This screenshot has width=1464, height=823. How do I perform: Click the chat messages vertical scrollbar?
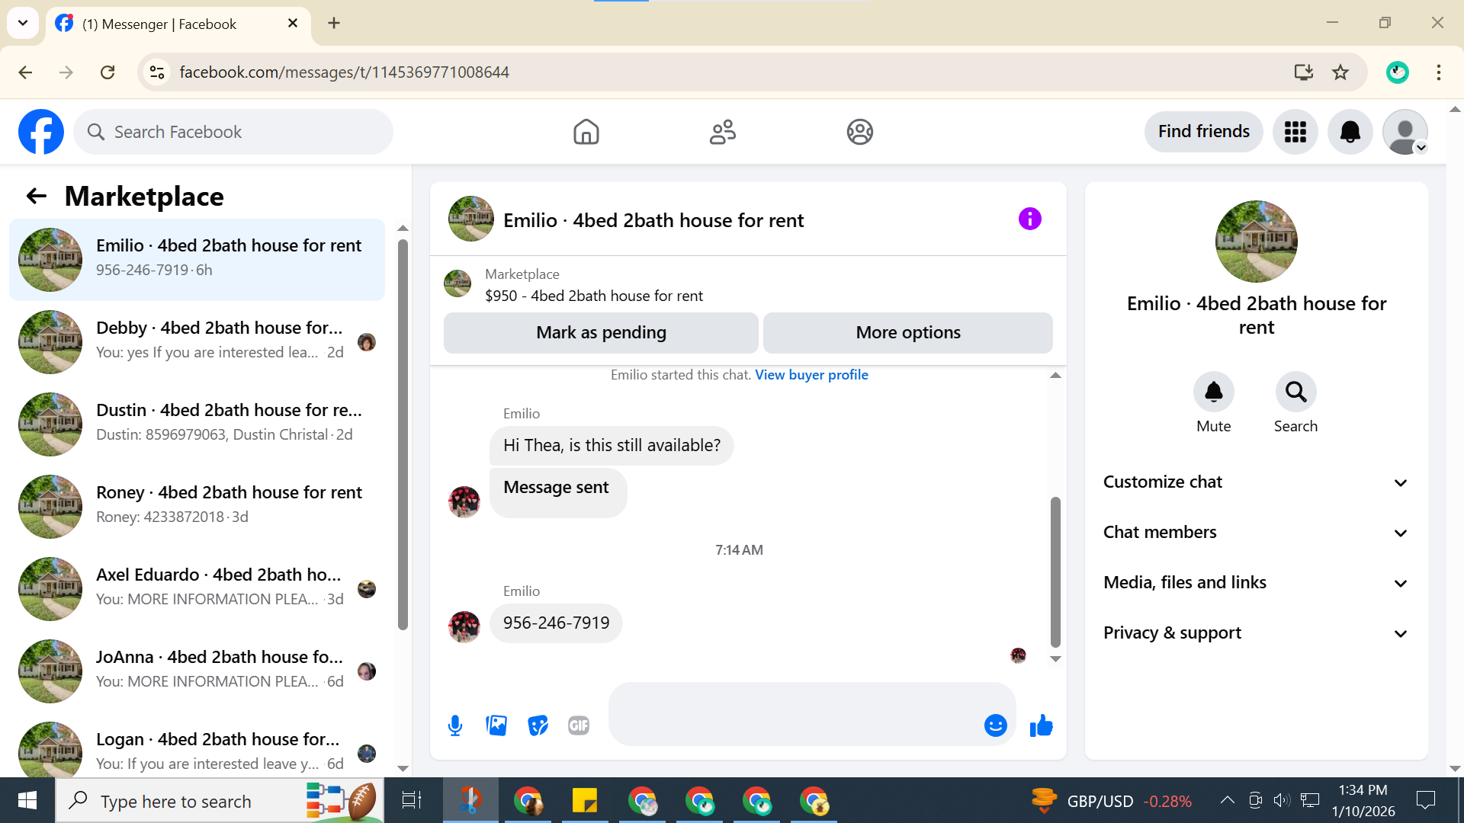click(x=1055, y=572)
